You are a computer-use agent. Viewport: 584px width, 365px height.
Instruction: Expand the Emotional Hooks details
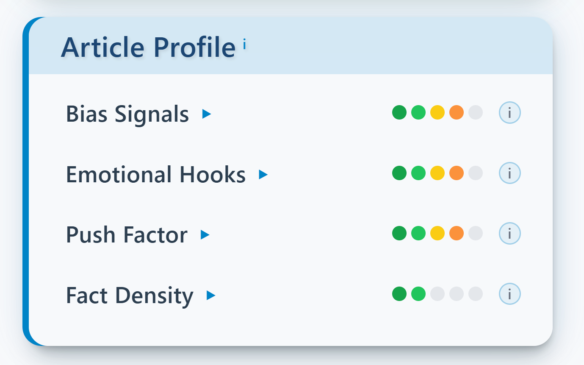point(264,174)
